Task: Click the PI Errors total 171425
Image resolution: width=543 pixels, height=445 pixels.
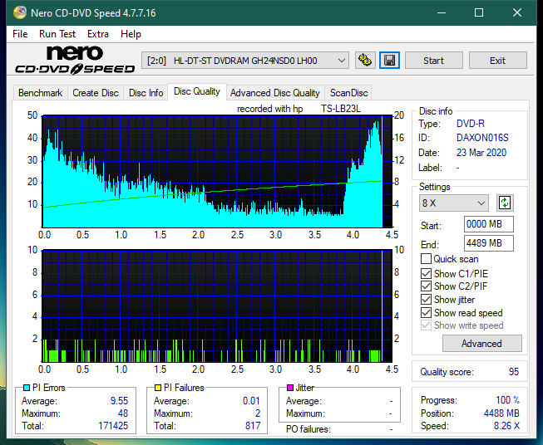Action: [113, 426]
